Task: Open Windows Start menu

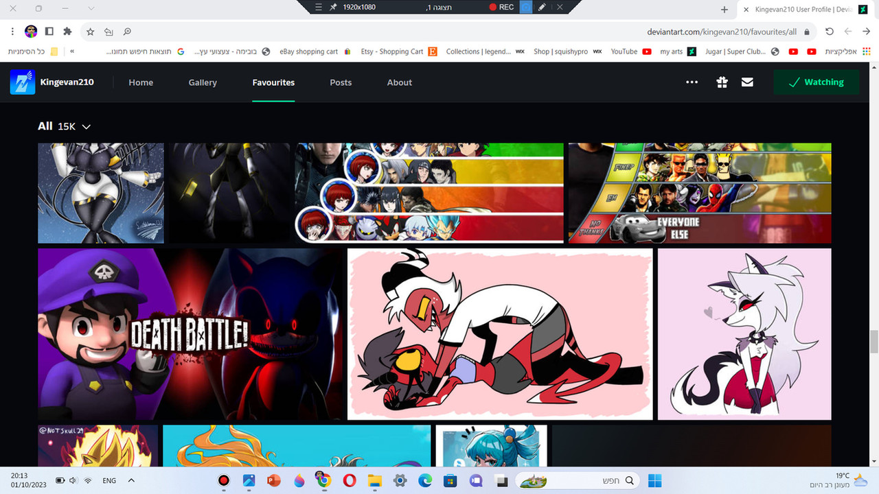Action: 655,480
